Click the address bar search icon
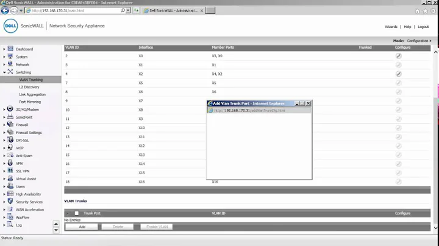Image resolution: width=439 pixels, height=246 pixels. [123, 10]
